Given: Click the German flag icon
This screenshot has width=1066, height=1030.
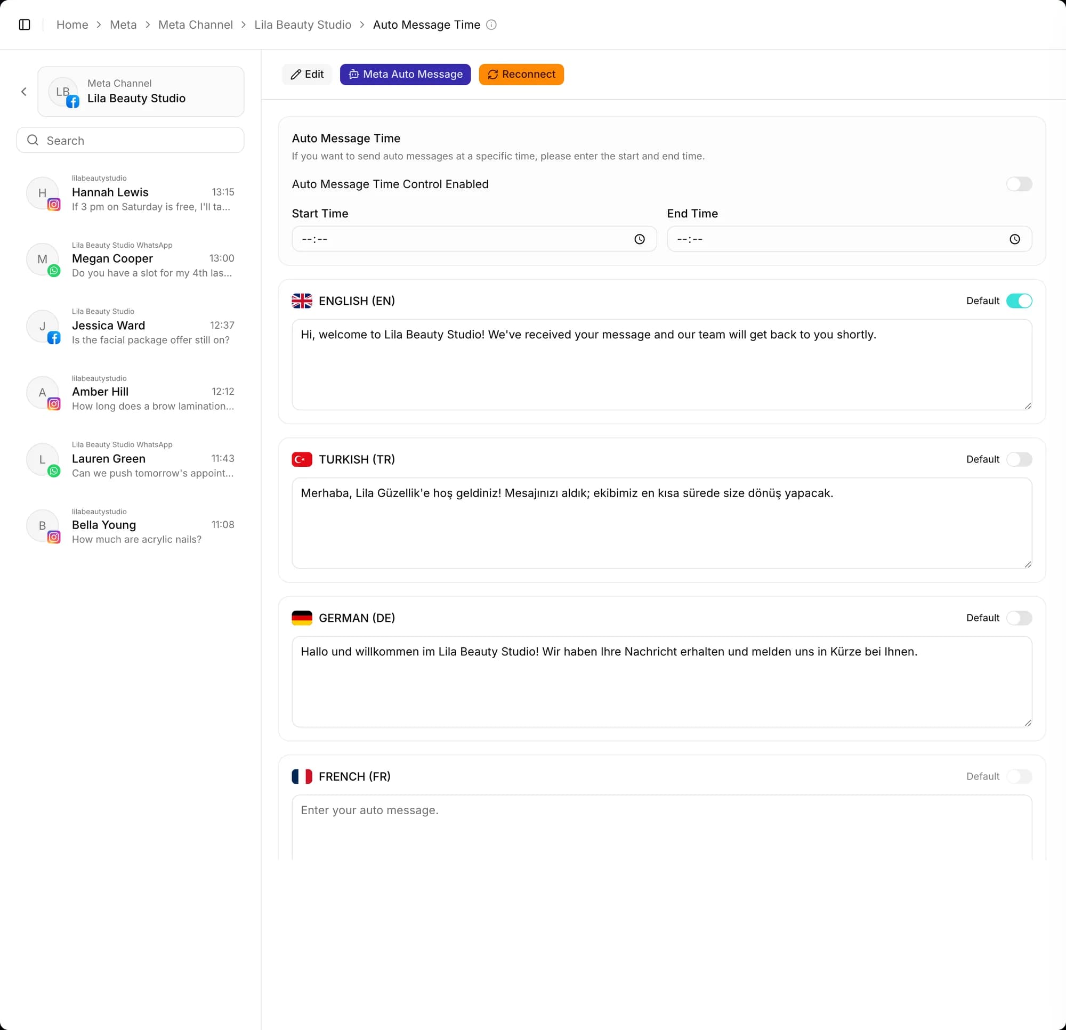Looking at the screenshot, I should coord(302,618).
